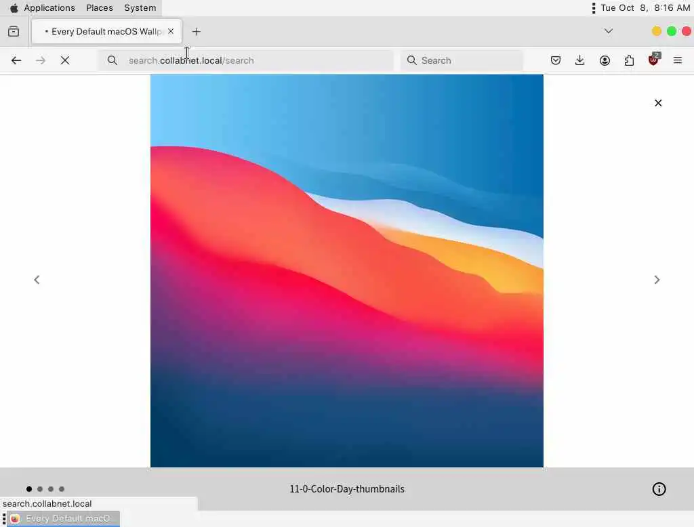Click into the browser Search box
Viewport: 694px width, 527px height.
(462, 60)
